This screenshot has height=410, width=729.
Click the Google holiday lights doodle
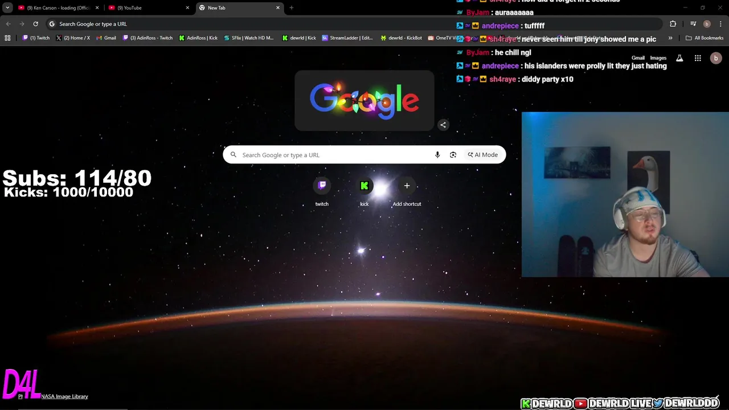pos(364,101)
